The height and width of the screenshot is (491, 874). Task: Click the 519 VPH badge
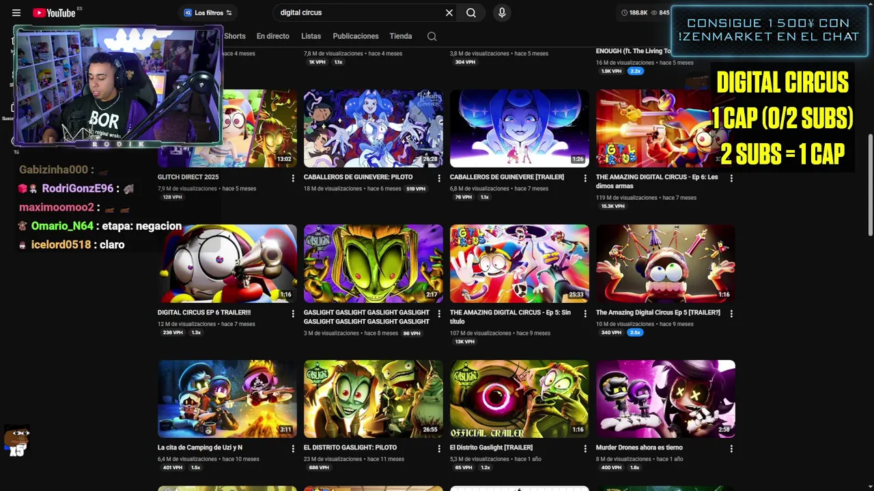[416, 189]
